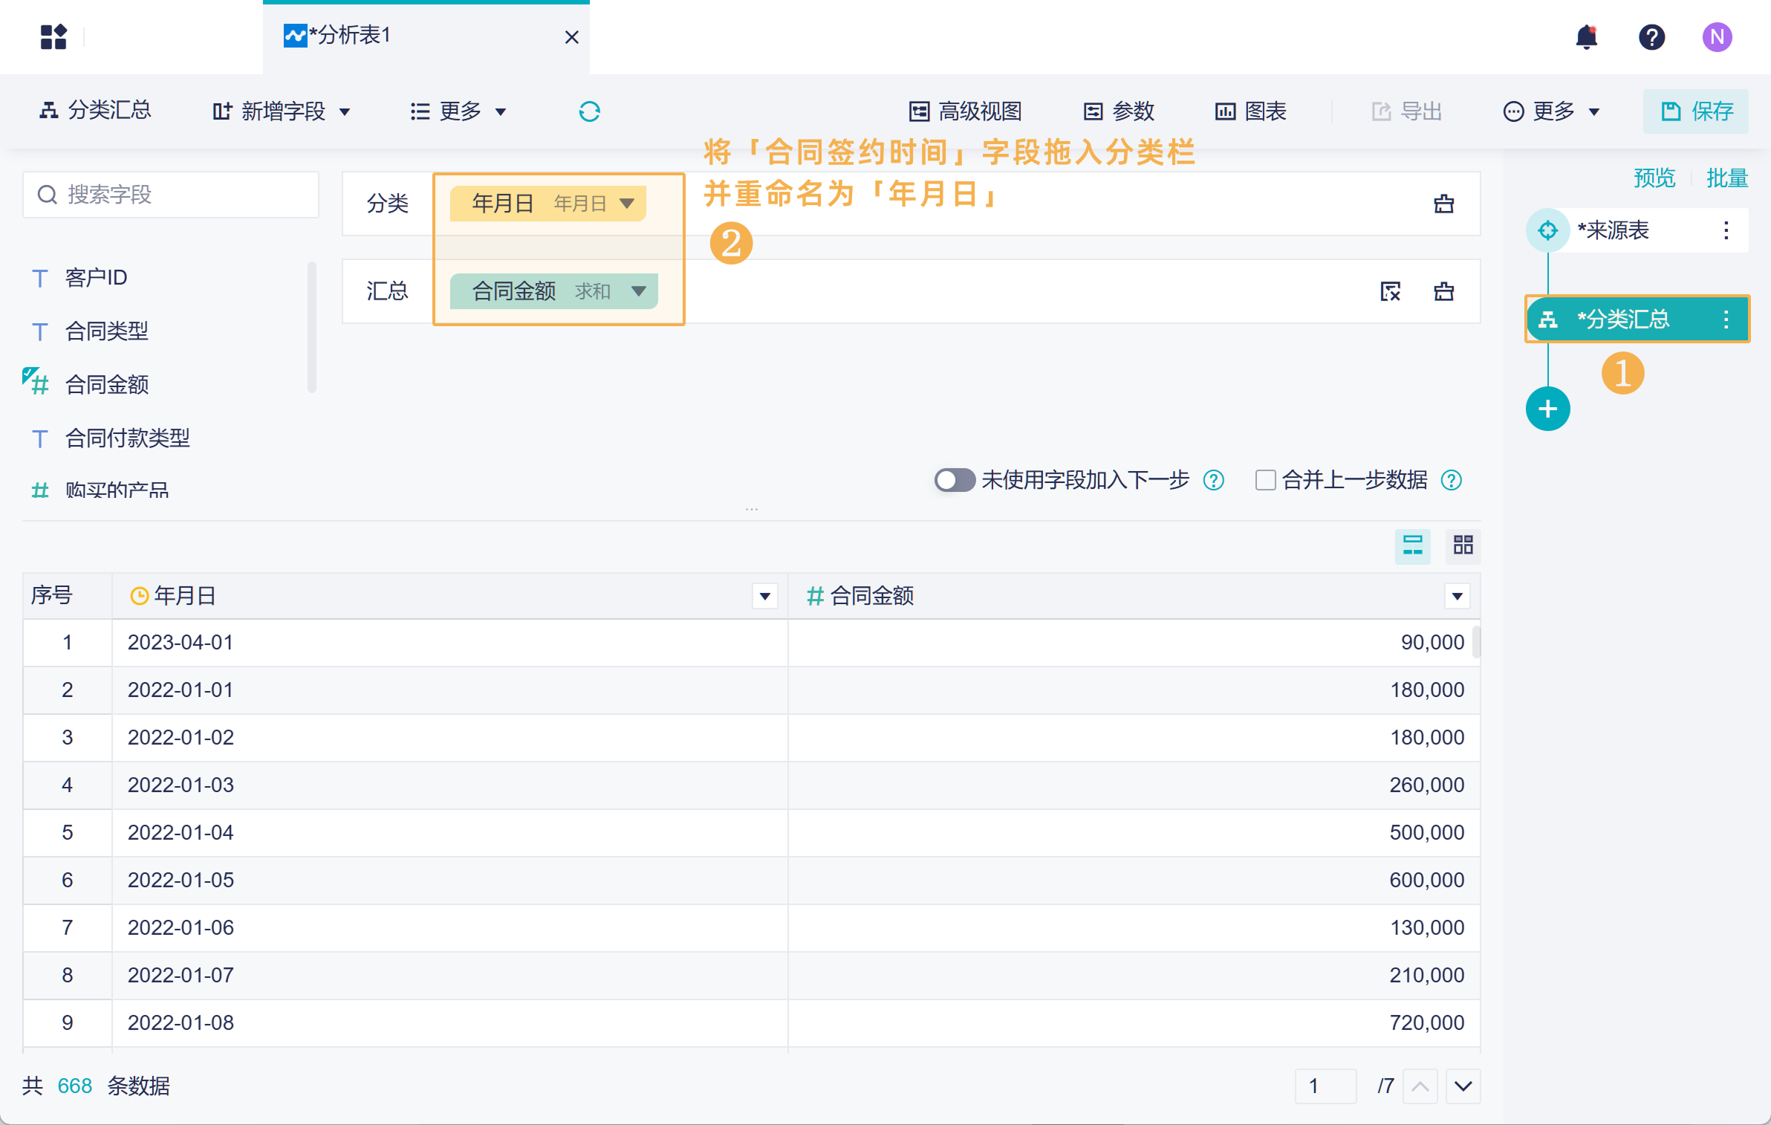This screenshot has width=1771, height=1125.
Task: Click the help icon beside 合并上一步数据
Action: coord(1451,480)
